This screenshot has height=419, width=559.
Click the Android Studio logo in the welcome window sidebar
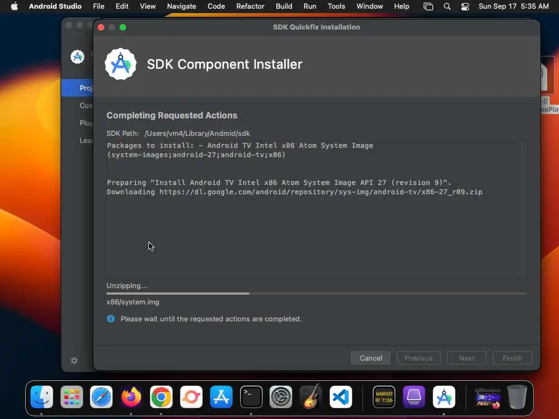pos(78,57)
